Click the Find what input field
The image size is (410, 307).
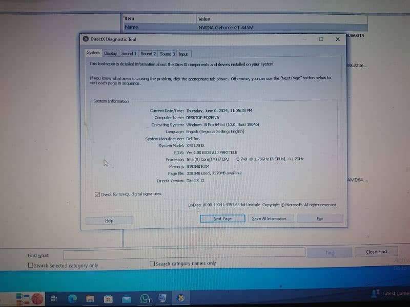tap(183, 253)
